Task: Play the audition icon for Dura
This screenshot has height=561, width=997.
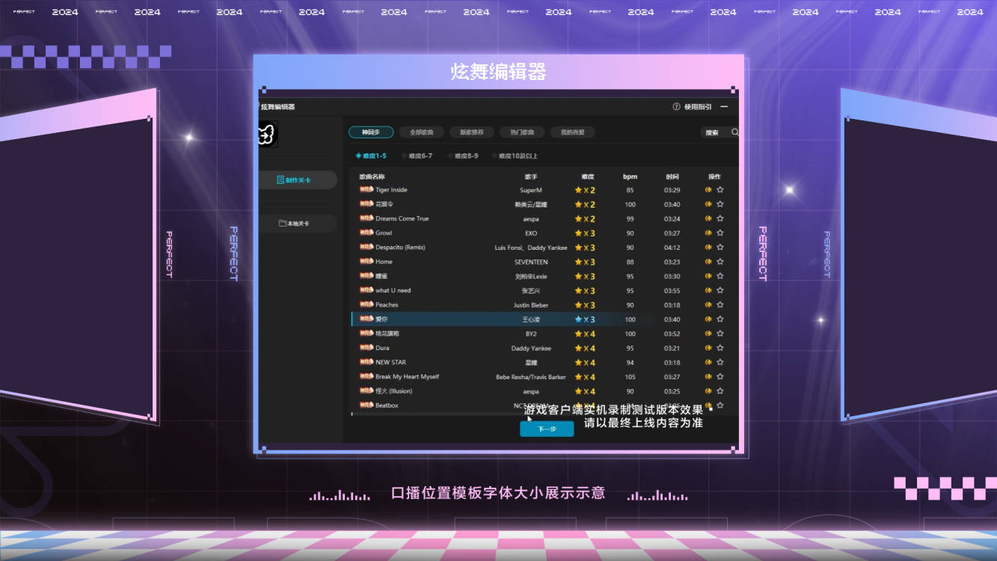Action: 708,348
